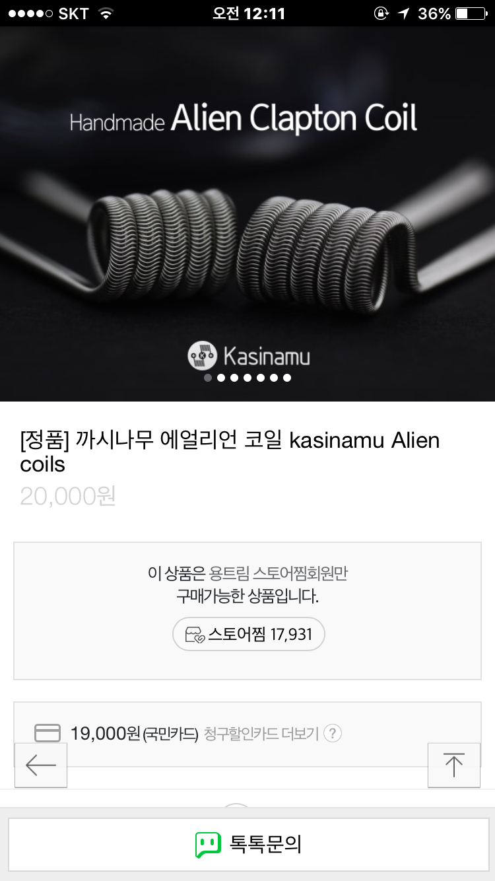Tap the battery icon in status bar
Viewport: 495px width, 881px height.
(471, 13)
